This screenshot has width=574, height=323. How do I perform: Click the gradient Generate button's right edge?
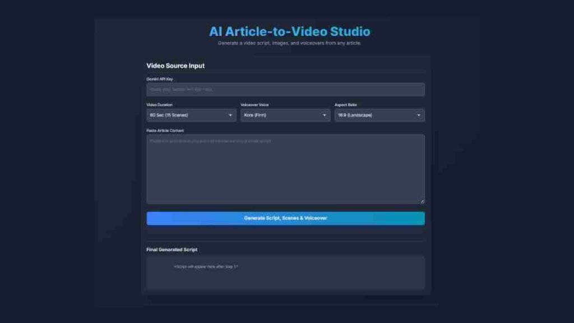click(x=420, y=218)
